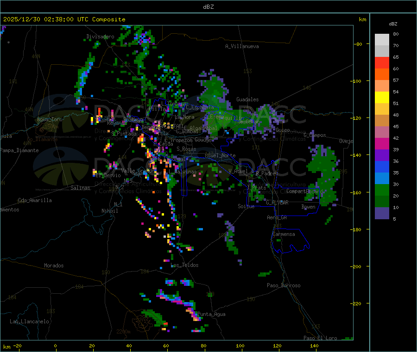
Task: Click the dBZ title at the top
Action: click(x=208, y=7)
